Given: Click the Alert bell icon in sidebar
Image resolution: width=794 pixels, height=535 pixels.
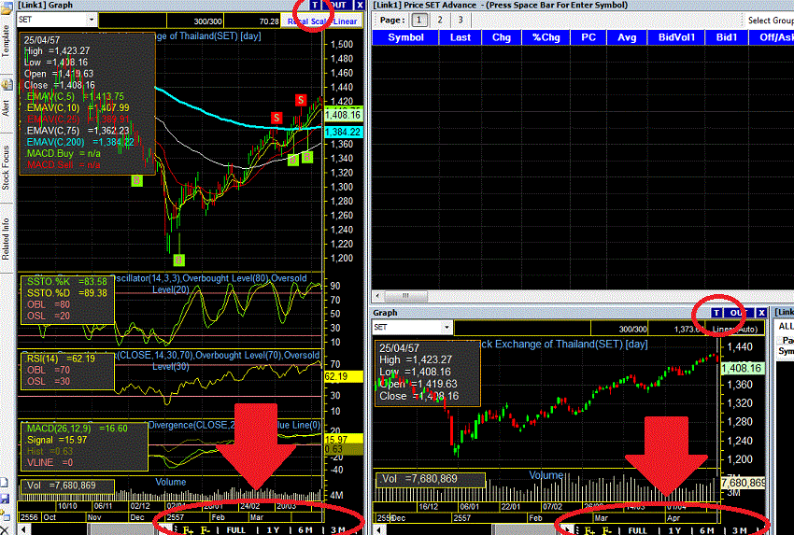Looking at the screenshot, I should (x=7, y=85).
